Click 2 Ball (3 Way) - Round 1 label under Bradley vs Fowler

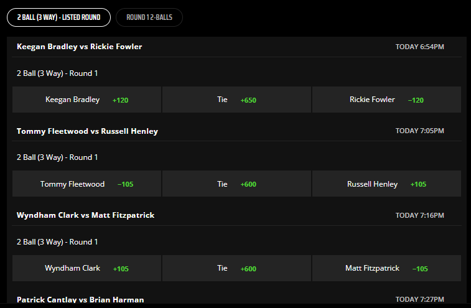[x=57, y=73]
